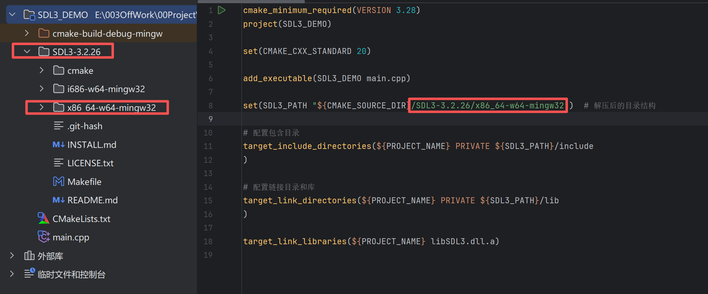
Task: Click the project(SDL3_DEMO) line
Action: point(287,24)
